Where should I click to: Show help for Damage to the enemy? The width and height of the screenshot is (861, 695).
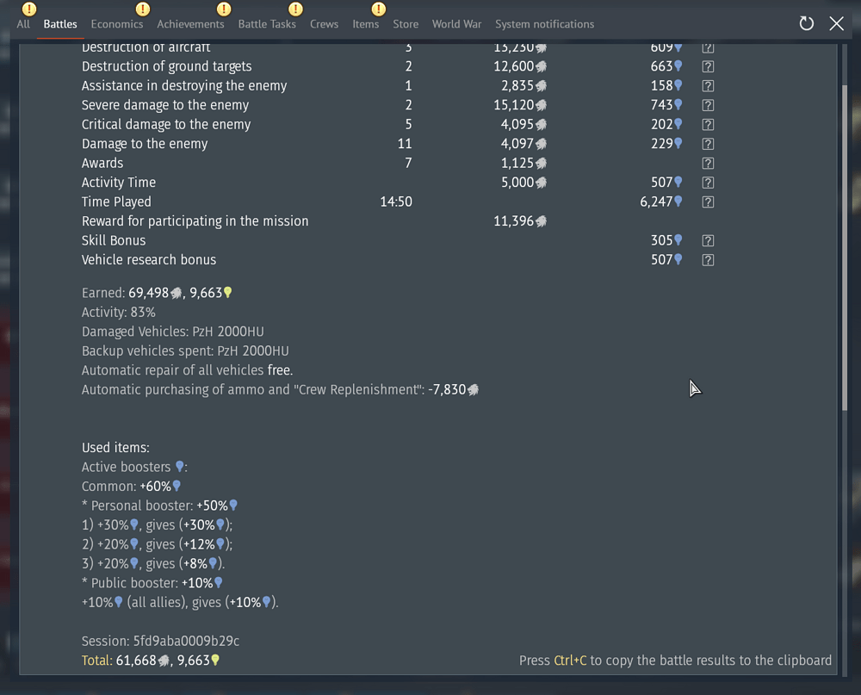(708, 144)
